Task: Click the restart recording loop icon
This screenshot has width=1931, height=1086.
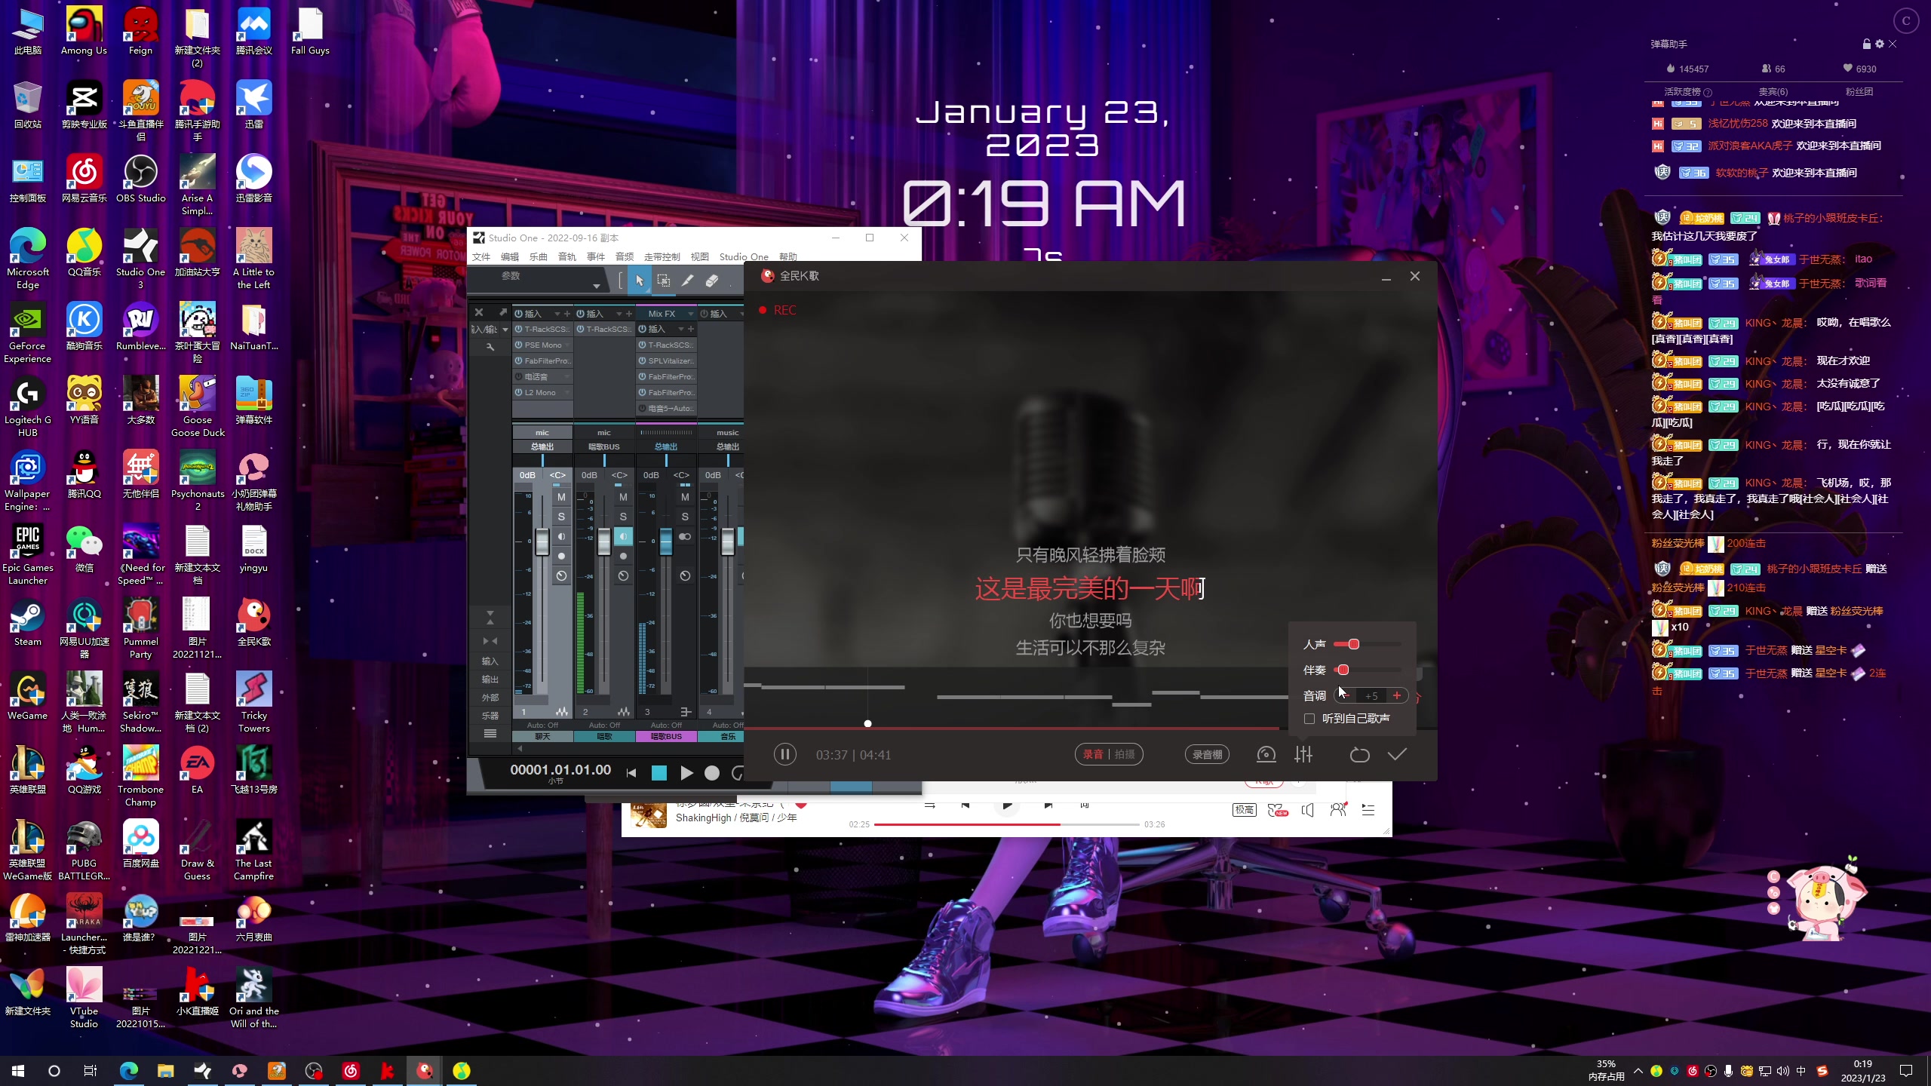Action: (1359, 754)
